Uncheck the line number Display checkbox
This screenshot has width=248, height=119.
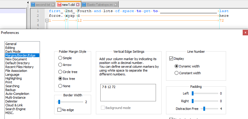(171, 59)
